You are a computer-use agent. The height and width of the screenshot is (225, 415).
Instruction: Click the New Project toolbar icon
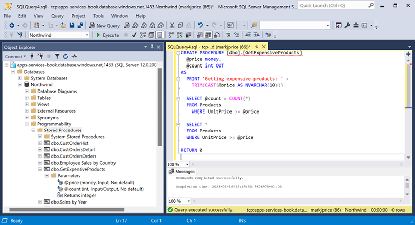(36, 26)
